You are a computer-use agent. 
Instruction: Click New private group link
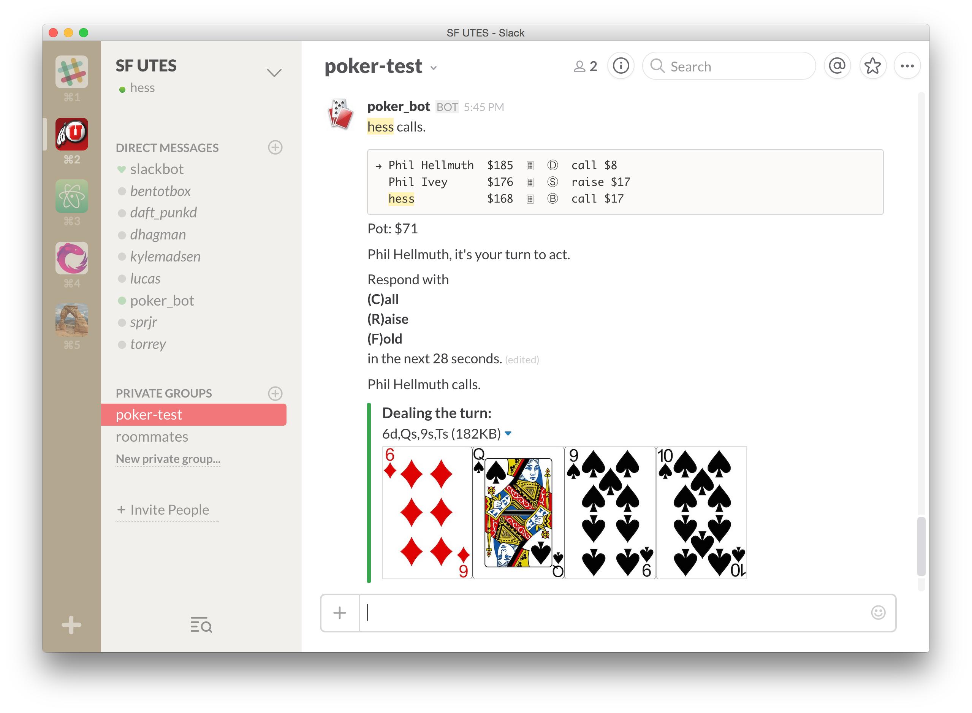pos(168,459)
